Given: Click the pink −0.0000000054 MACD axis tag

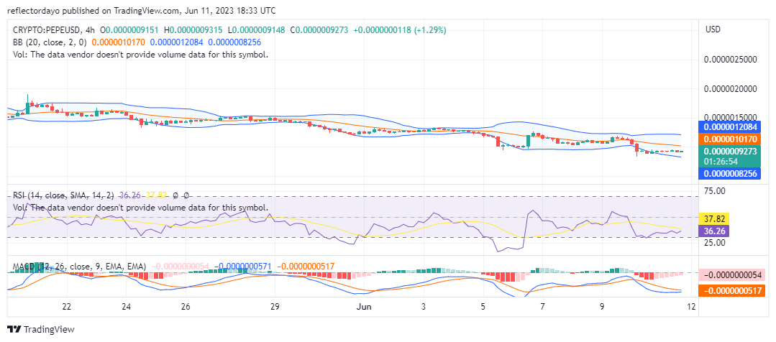Looking at the screenshot, I should pyautogui.click(x=731, y=274).
